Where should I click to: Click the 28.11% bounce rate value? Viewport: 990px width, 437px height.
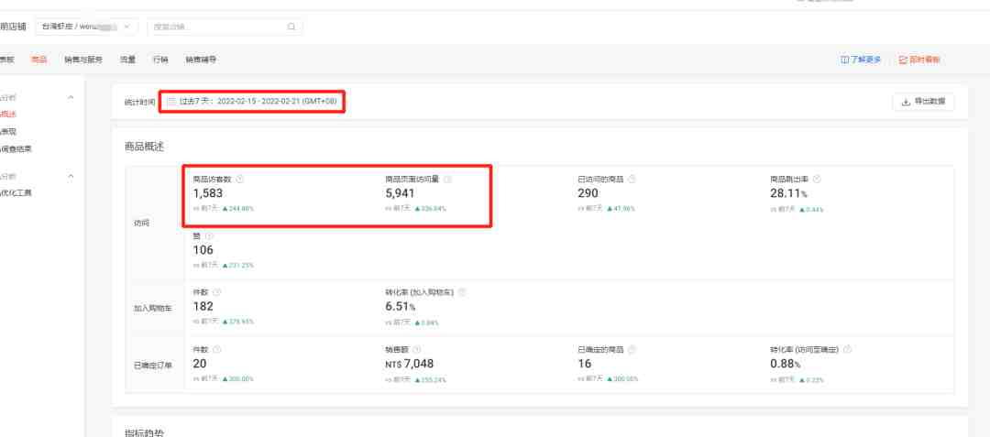tap(788, 193)
